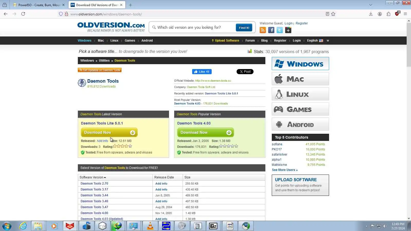Open the Twitter icon in header
411x231 pixels.
click(x=280, y=30)
